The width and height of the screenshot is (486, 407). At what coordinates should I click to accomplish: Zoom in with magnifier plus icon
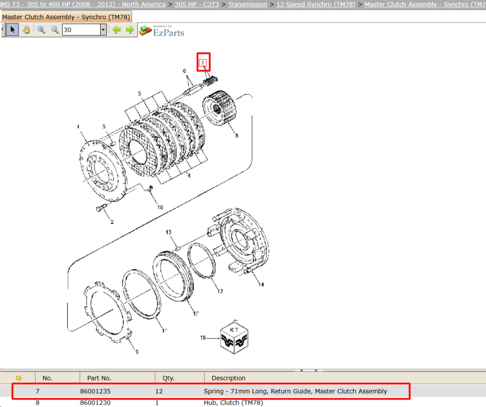(41, 30)
